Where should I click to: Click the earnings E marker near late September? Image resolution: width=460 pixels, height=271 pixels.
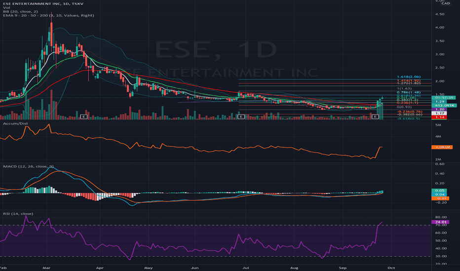pos(375,117)
